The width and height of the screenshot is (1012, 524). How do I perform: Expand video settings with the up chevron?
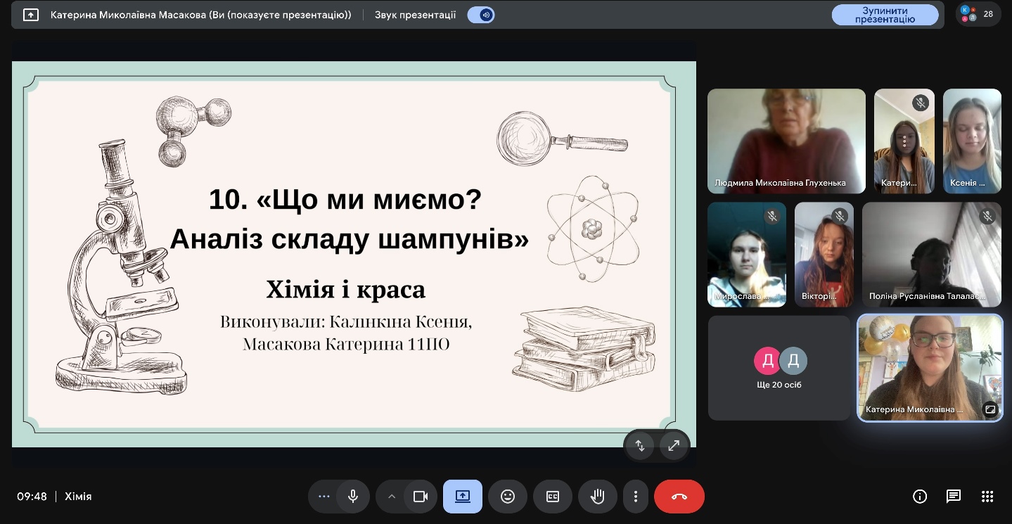[x=392, y=497]
